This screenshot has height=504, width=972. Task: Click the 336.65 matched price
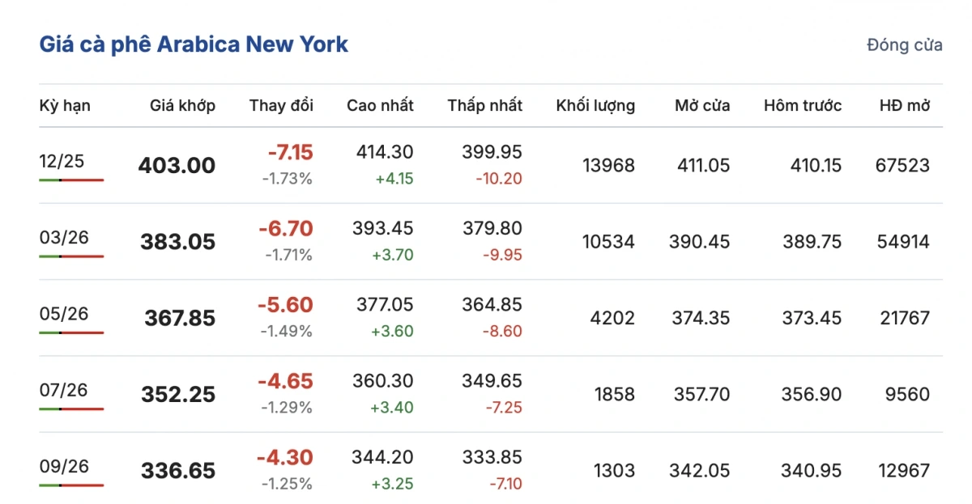(178, 471)
